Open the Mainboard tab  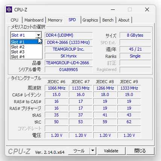tap(34, 20)
